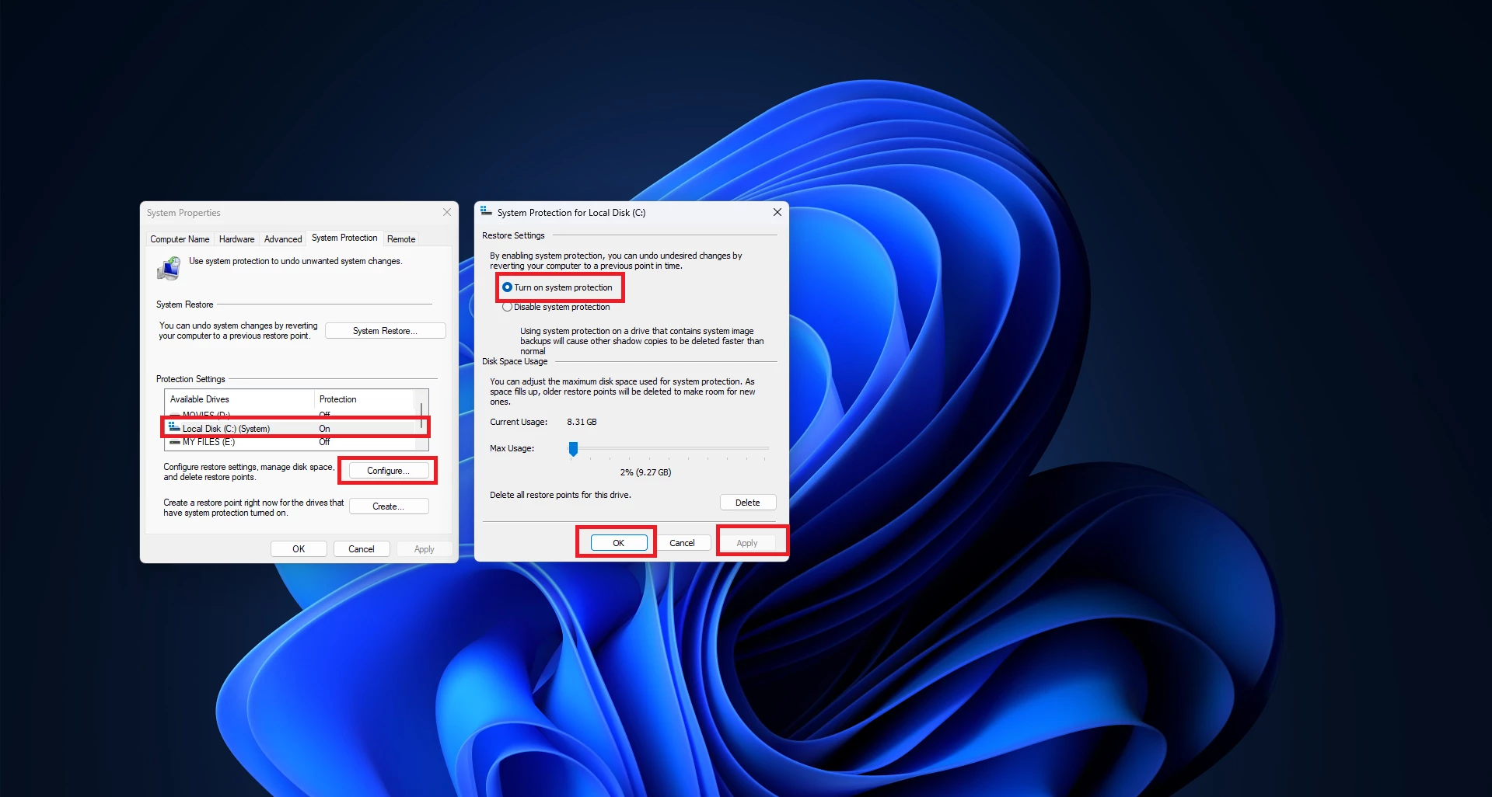
Task: Click the Local Disk (C:) drive icon in list
Action: point(174,427)
